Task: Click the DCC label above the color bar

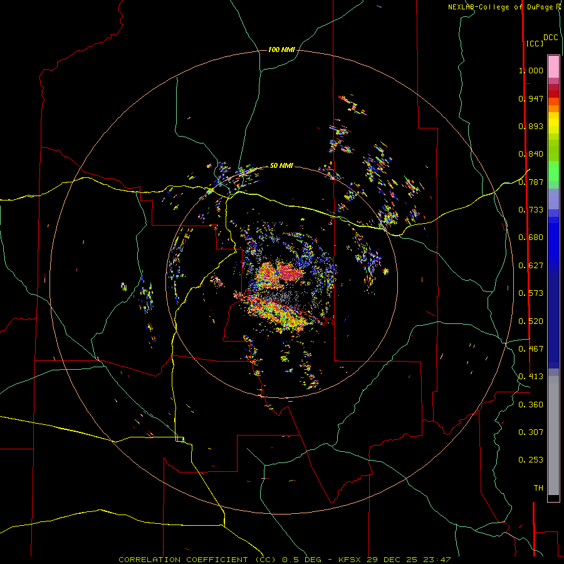Action: (550, 38)
